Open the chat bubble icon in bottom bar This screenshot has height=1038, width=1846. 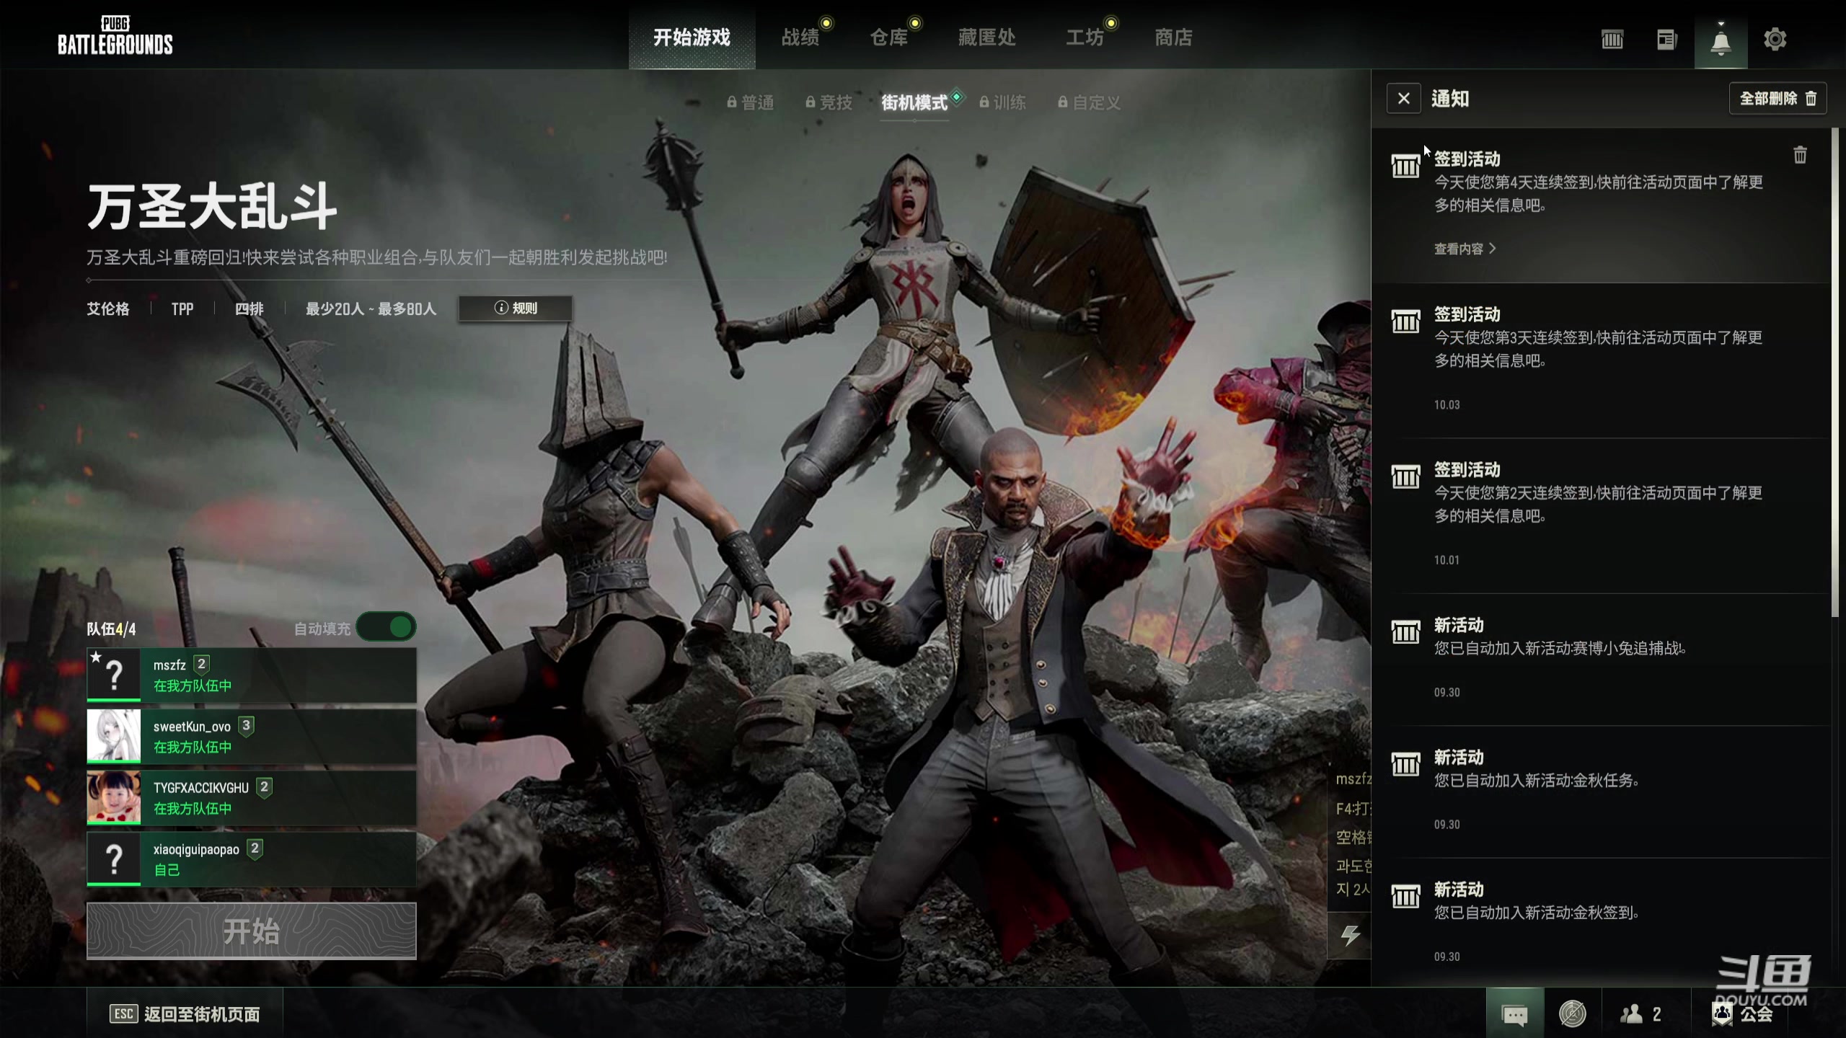(x=1514, y=1014)
